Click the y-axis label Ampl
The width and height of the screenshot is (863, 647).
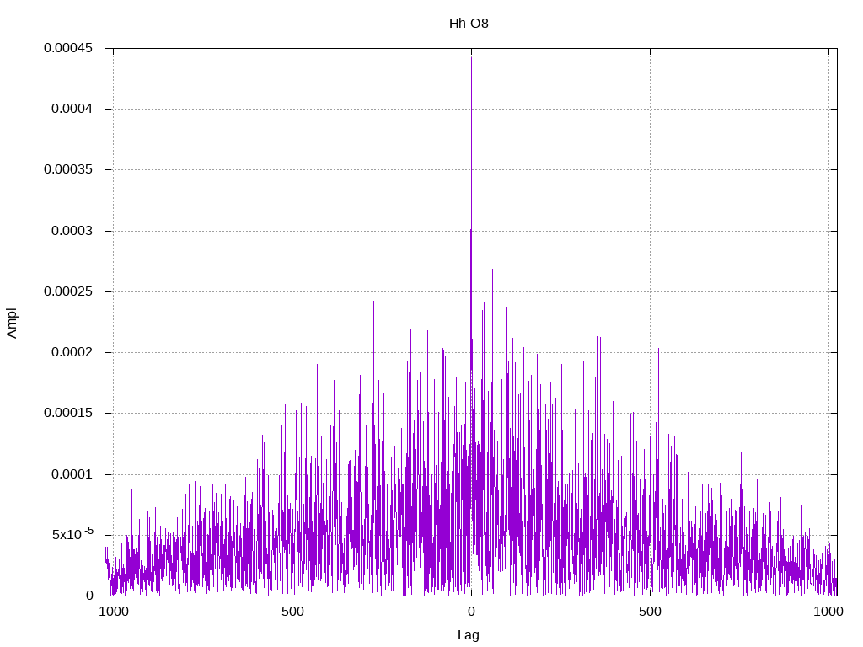12,323
